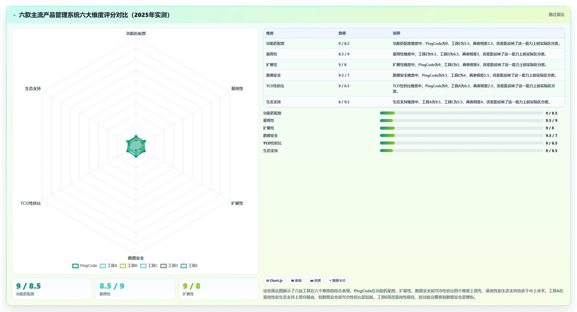The height and width of the screenshot is (312, 577).
Task: Click the 生态支持 description mentioning 工具A为9.5
Action: coord(471,102)
